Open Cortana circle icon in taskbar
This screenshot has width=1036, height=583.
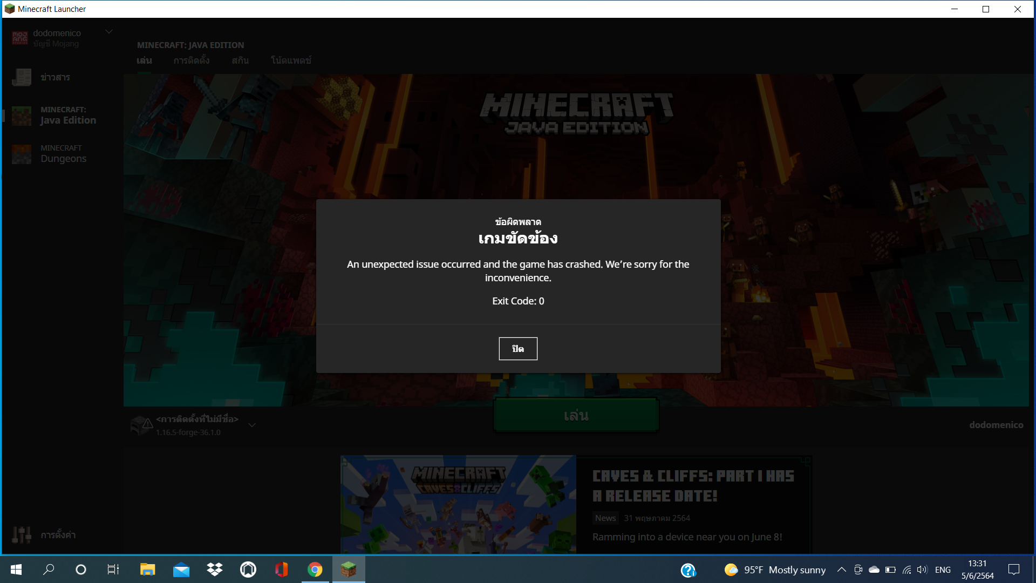pyautogui.click(x=81, y=570)
